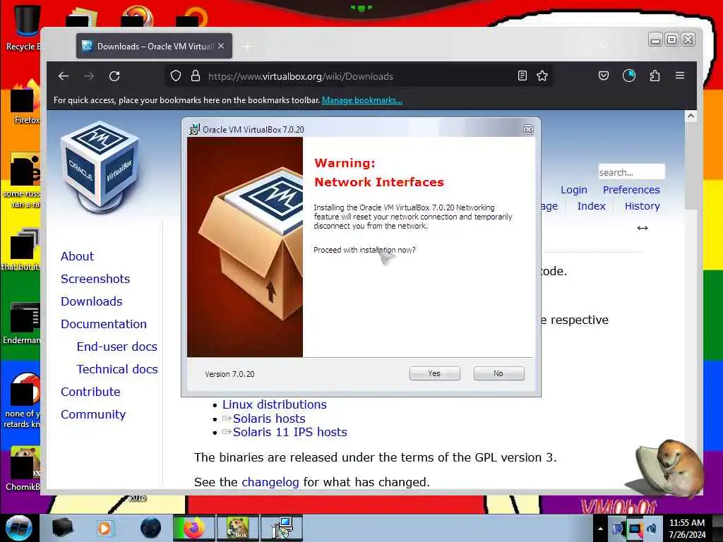723x542 pixels.
Task: Click the Box hamster taskbar icon
Action: tap(237, 528)
